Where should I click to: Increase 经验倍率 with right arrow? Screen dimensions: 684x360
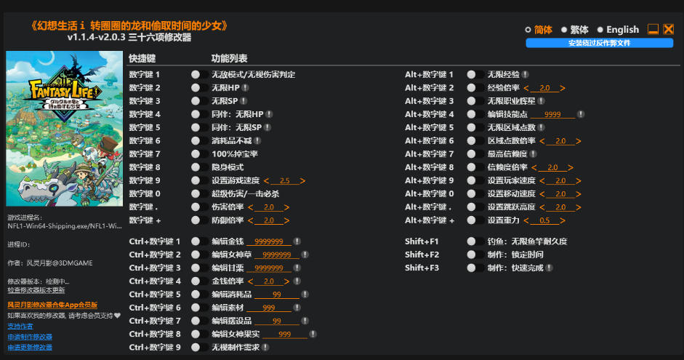click(x=563, y=88)
